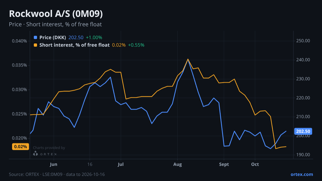Click the Source: ORTEX data footer text
Screen dimensions: 322x181
point(57,174)
